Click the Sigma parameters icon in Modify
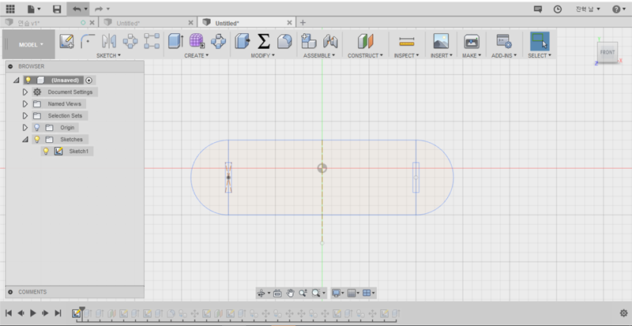Image resolution: width=632 pixels, height=326 pixels. coord(264,41)
